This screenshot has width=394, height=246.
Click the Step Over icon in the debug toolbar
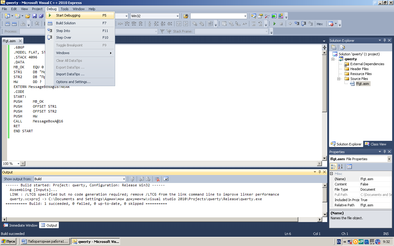pos(304,24)
